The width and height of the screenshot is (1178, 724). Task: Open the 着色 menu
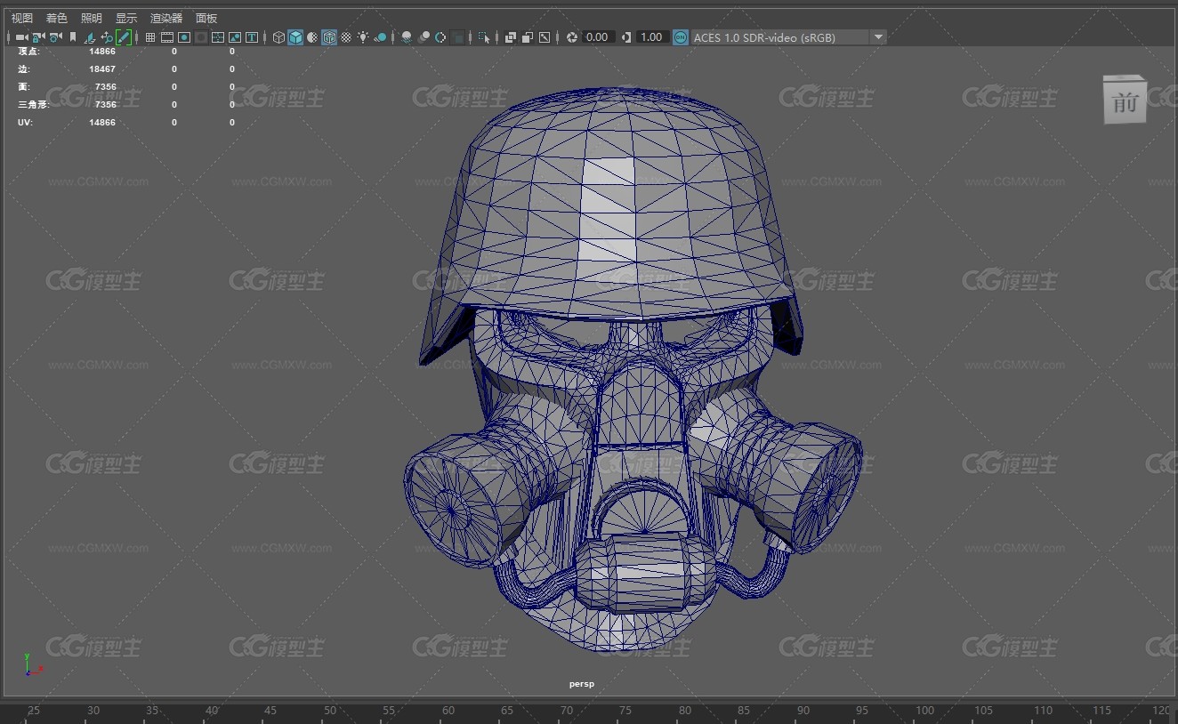click(56, 18)
